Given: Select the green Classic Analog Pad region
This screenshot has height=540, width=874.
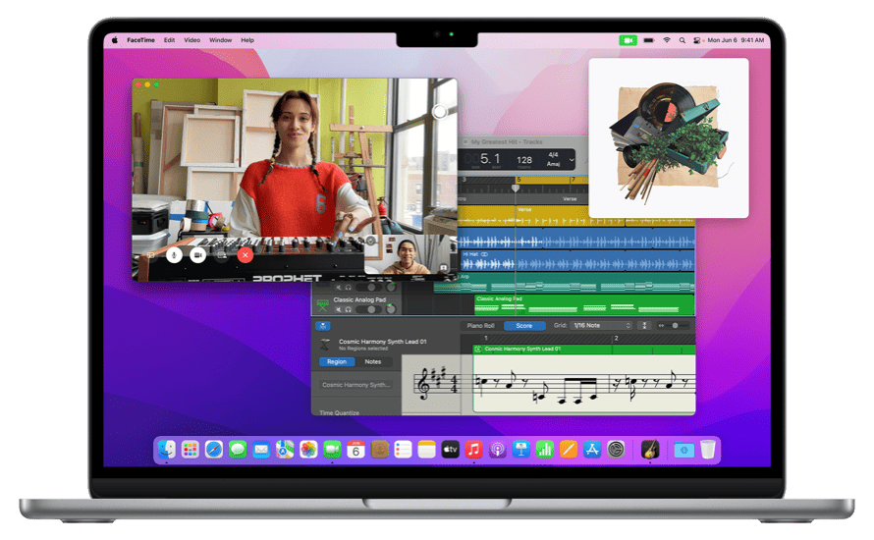Looking at the screenshot, I should [584, 304].
